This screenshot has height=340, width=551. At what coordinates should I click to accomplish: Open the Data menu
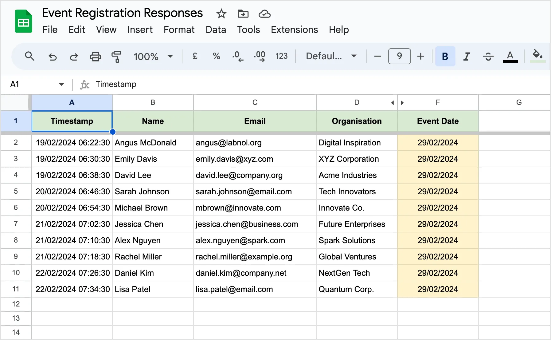(216, 30)
